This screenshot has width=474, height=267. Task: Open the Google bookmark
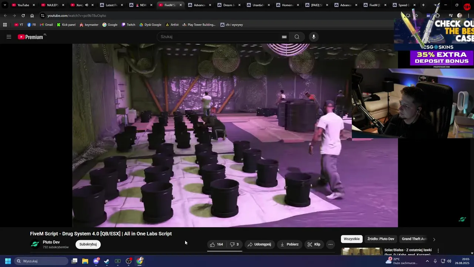[110, 25]
